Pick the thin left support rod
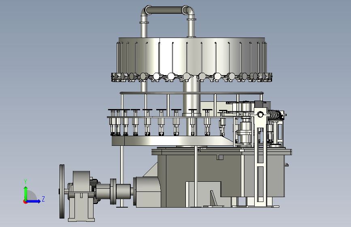This screenshot has height=227, width=351. pyautogui.click(x=122, y=177)
